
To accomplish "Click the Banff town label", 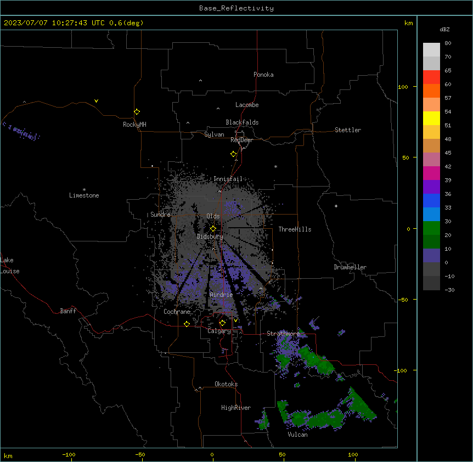I will (x=68, y=311).
